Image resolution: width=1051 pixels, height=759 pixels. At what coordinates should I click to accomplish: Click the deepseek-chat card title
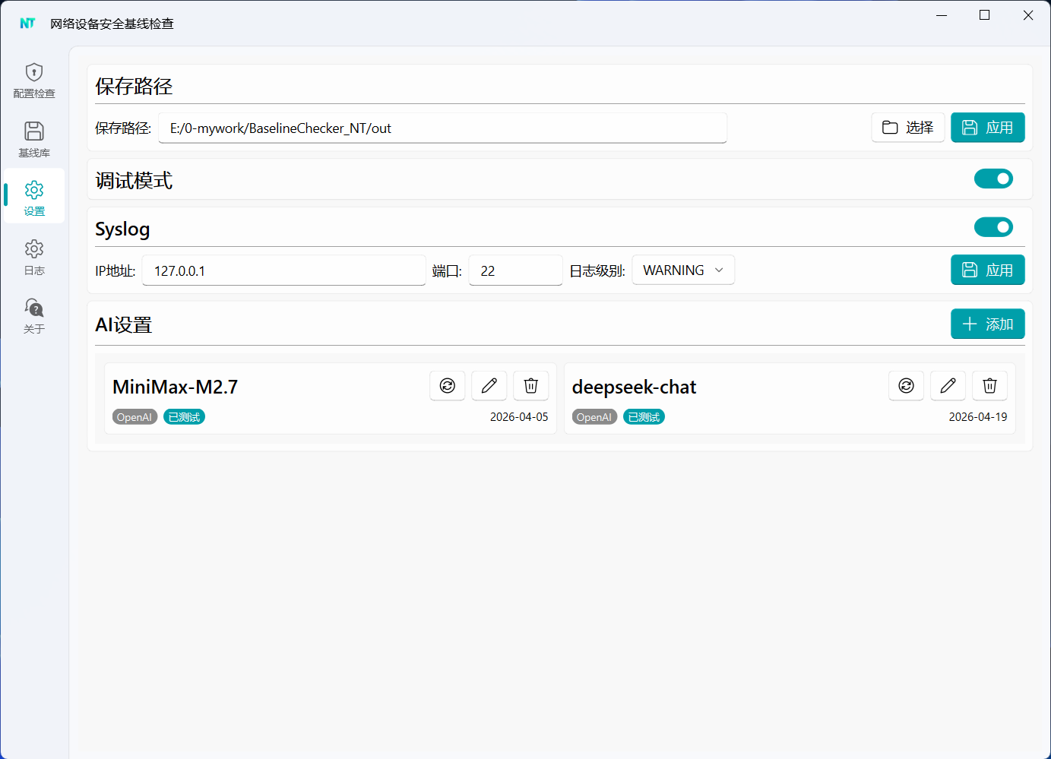[635, 387]
